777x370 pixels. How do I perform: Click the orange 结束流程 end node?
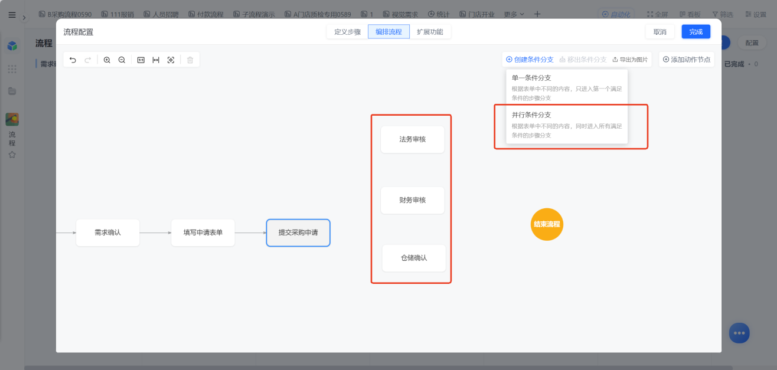point(547,224)
